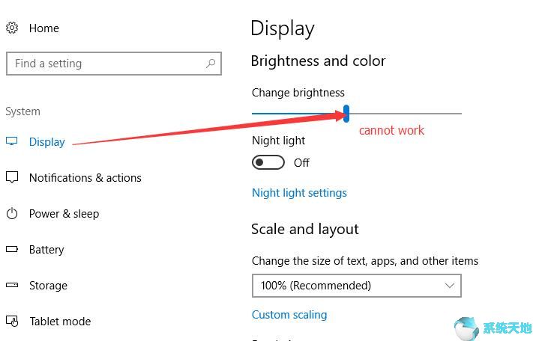Go to Power & sleep page
The width and height of the screenshot is (533, 341).
(x=64, y=214)
